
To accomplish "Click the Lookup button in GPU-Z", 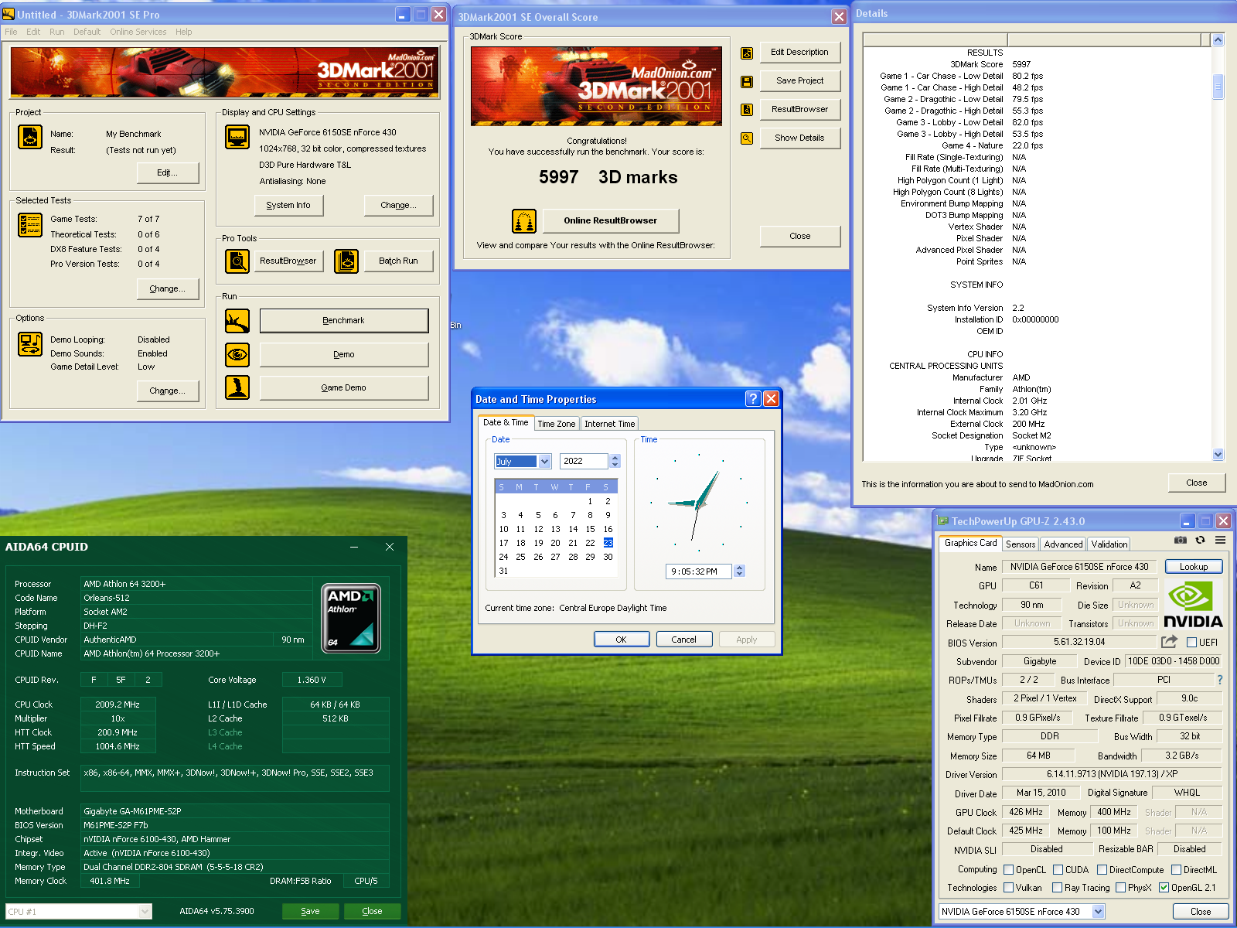I will click(x=1194, y=567).
